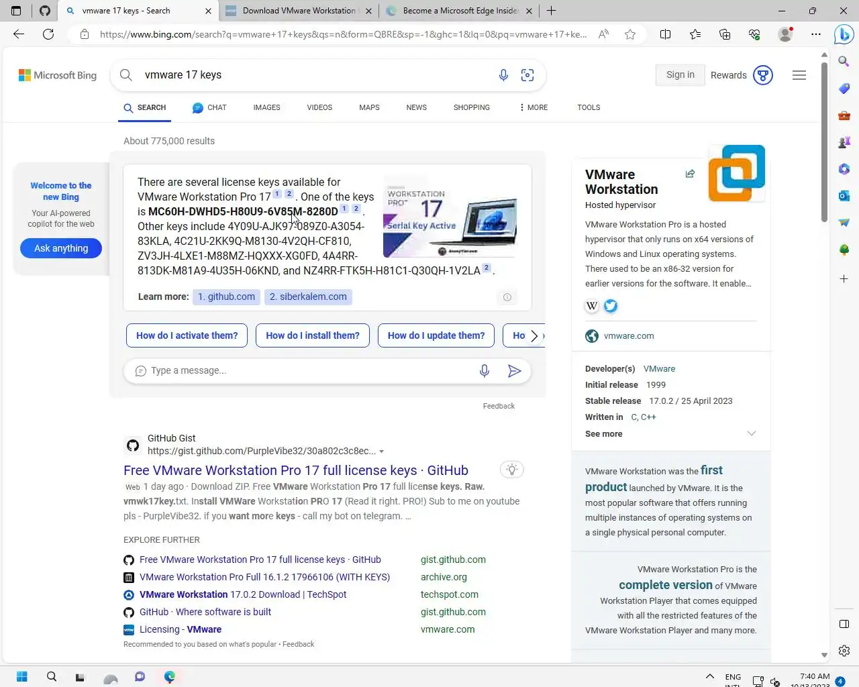
Task: Refresh the current Bing page
Action: click(48, 34)
